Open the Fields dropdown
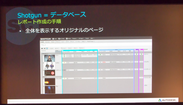 (70, 48)
